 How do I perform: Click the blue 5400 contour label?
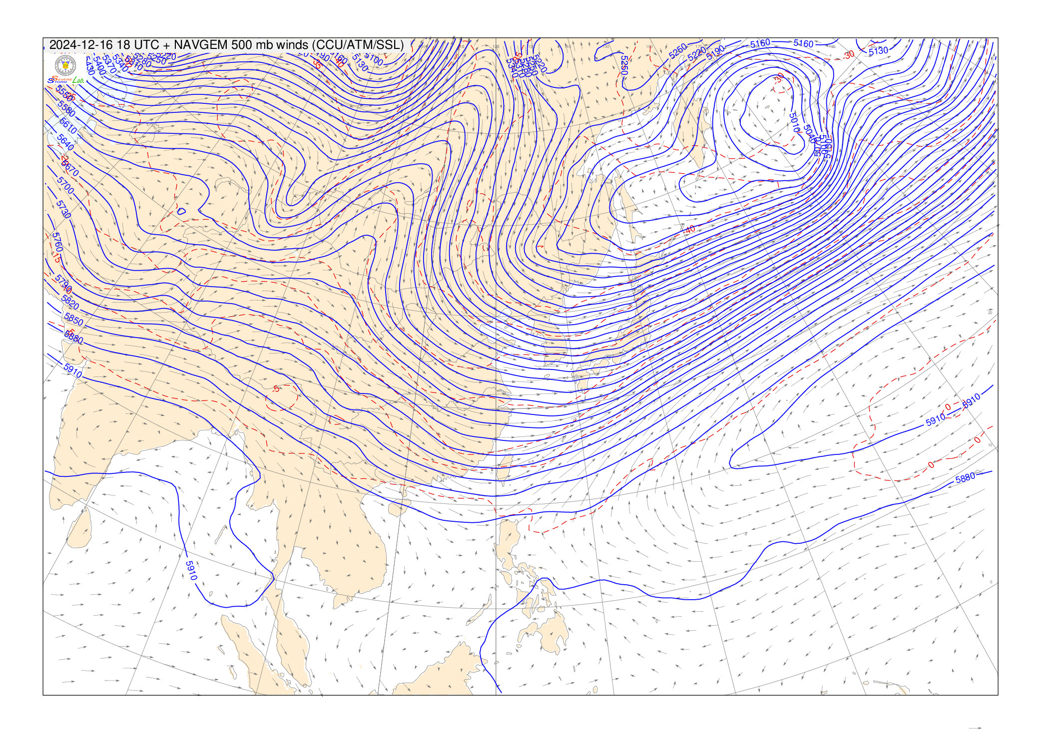point(99,66)
